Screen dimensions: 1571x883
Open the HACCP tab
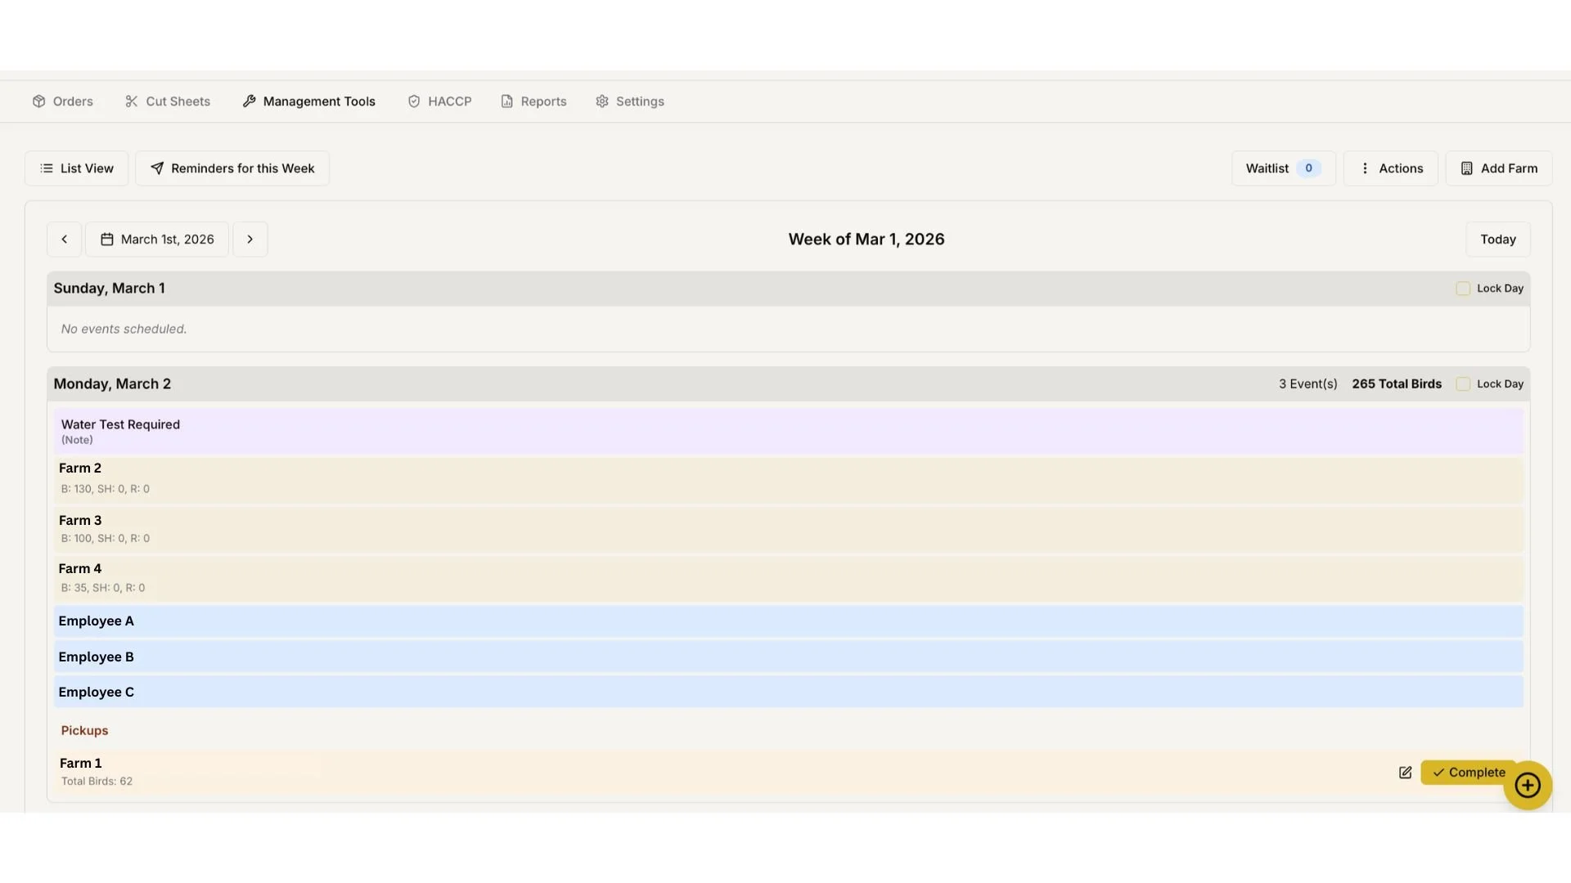tap(439, 101)
